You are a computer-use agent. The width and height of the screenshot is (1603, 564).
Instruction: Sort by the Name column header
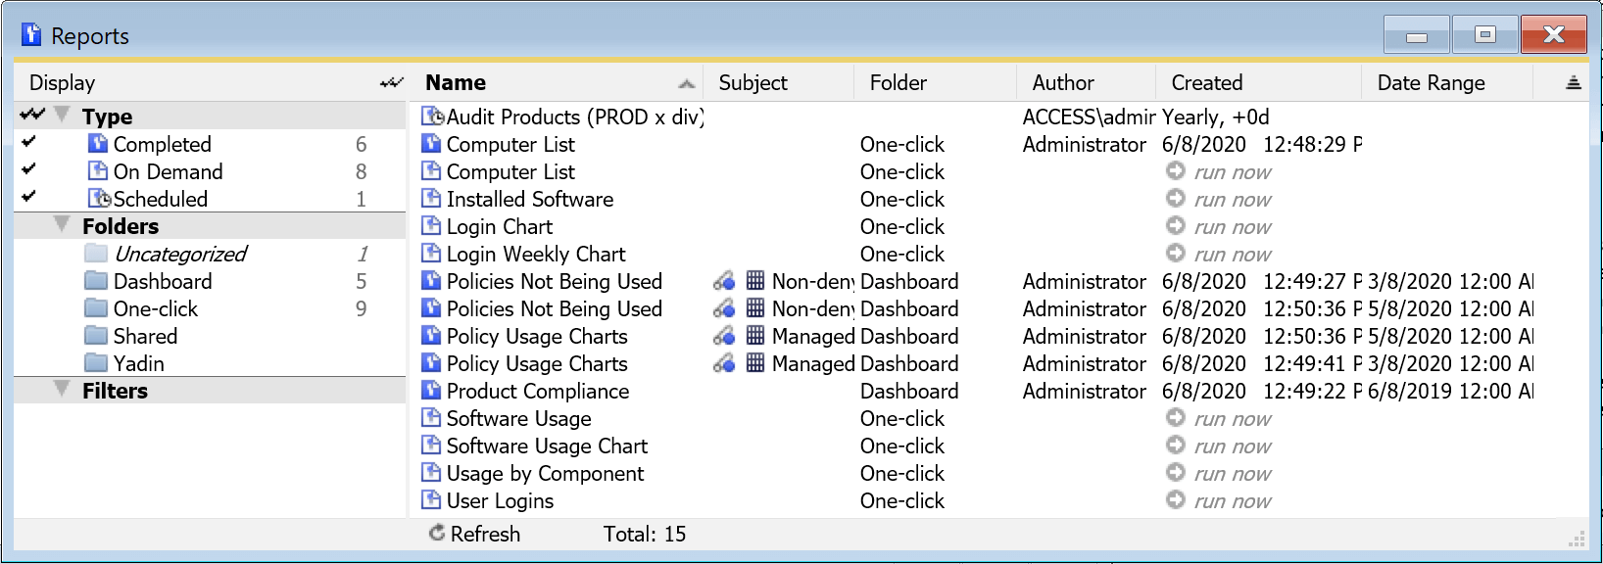456,83
